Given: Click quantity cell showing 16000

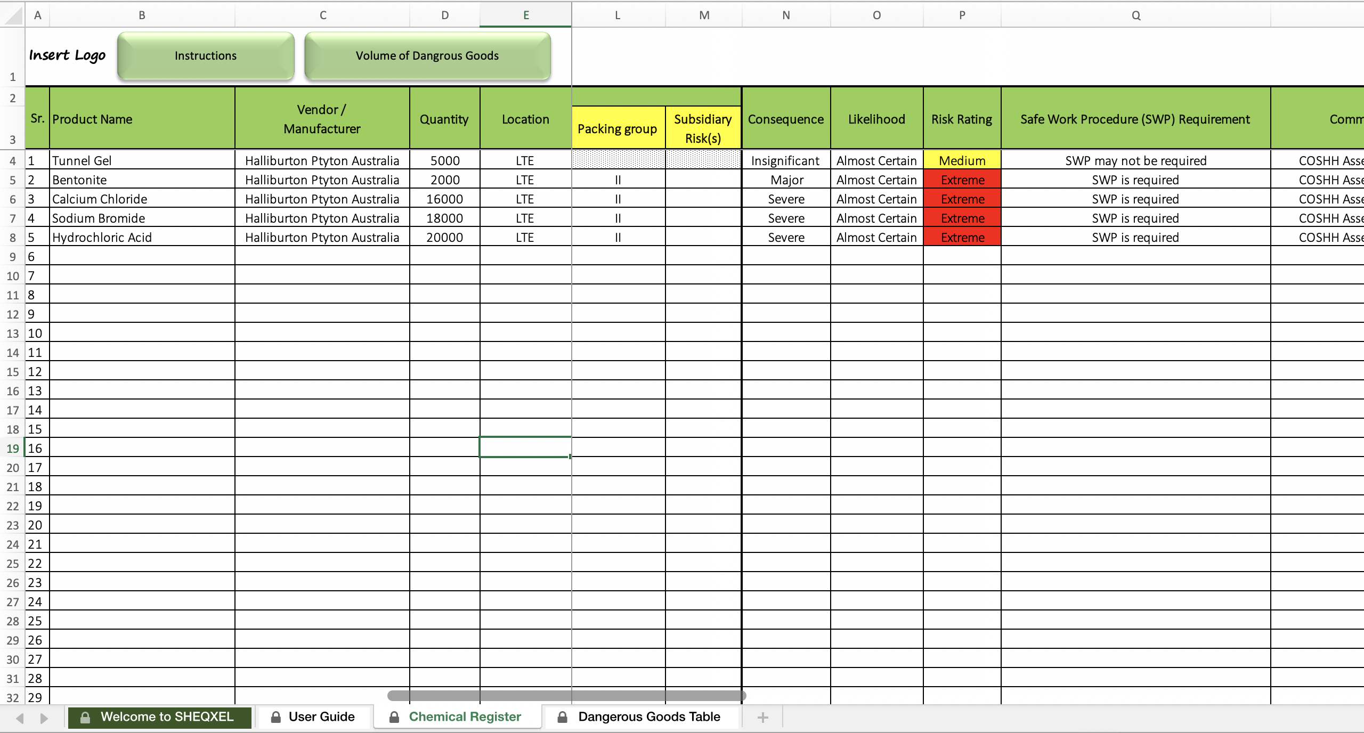Looking at the screenshot, I should pos(445,199).
